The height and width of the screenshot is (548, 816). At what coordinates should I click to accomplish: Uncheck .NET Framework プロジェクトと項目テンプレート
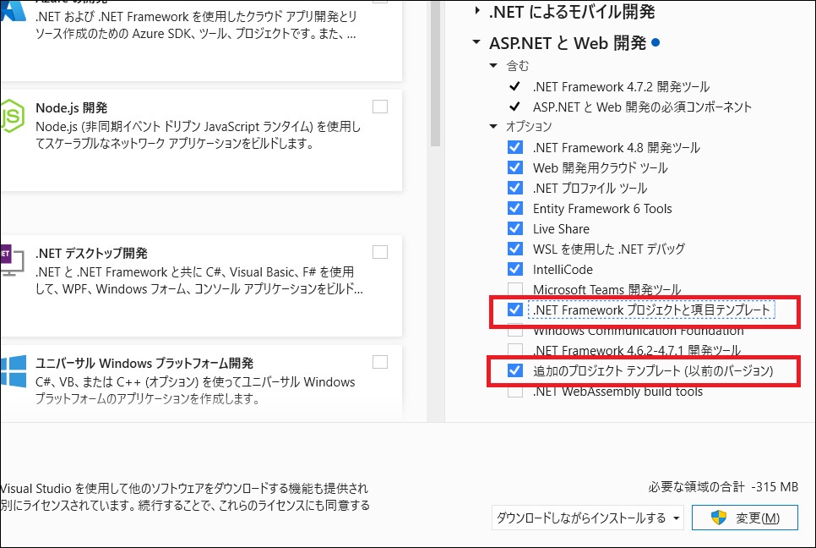[x=515, y=310]
